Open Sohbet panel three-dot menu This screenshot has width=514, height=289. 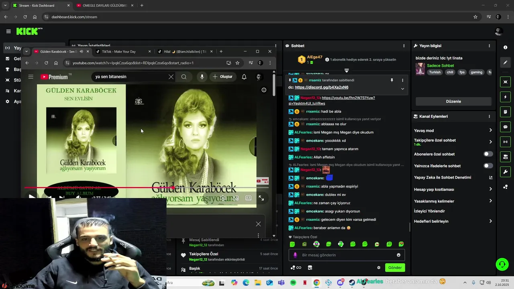pos(404,46)
